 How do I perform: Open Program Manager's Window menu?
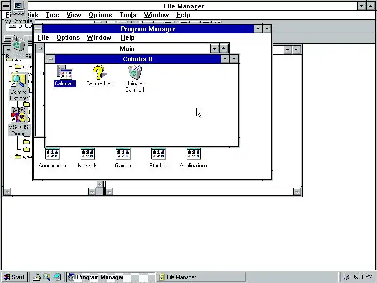click(x=99, y=38)
